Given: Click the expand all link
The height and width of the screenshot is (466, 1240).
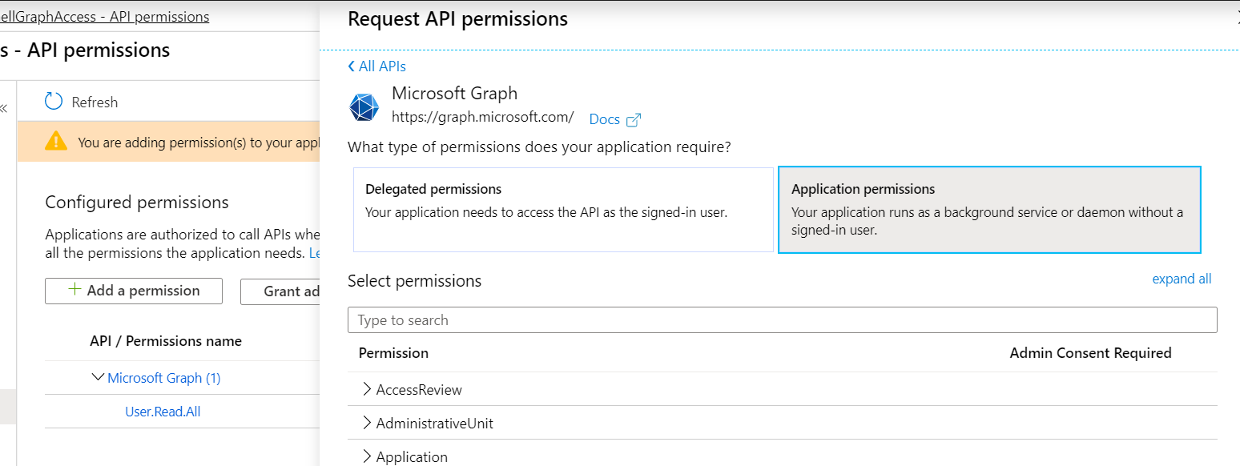Looking at the screenshot, I should click(1182, 279).
